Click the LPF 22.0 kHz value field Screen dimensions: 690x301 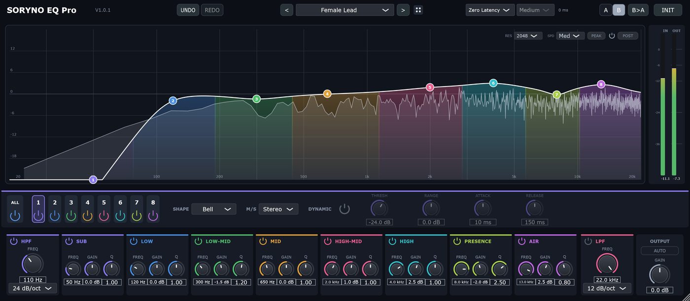coord(607,280)
